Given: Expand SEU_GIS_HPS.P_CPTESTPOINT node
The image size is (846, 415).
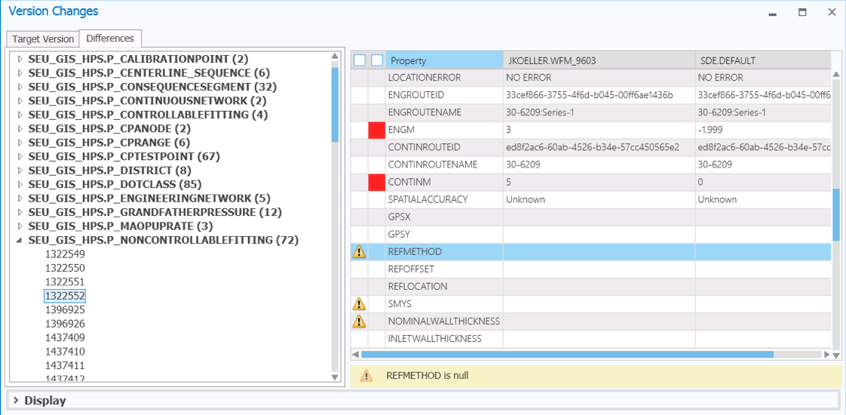Looking at the screenshot, I should (20, 156).
